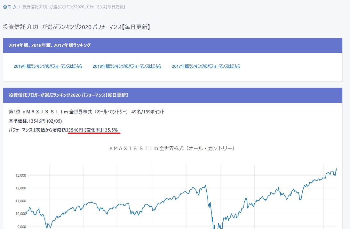This screenshot has height=229, width=350.
Task: Click the 9,000 y-axis label
Action: pyautogui.click(x=21, y=227)
